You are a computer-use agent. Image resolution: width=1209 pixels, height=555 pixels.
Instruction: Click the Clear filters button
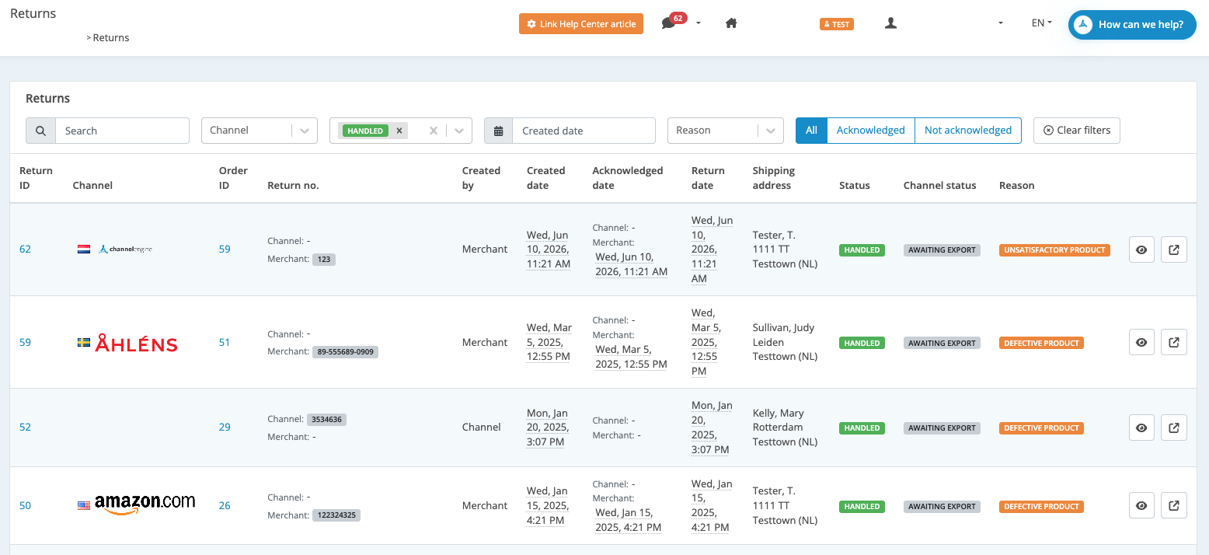pos(1077,131)
